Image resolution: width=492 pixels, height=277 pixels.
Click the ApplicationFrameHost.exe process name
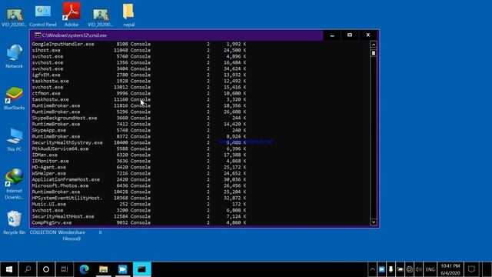click(x=65, y=179)
